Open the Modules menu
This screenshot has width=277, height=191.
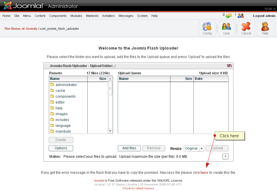pos(76,16)
